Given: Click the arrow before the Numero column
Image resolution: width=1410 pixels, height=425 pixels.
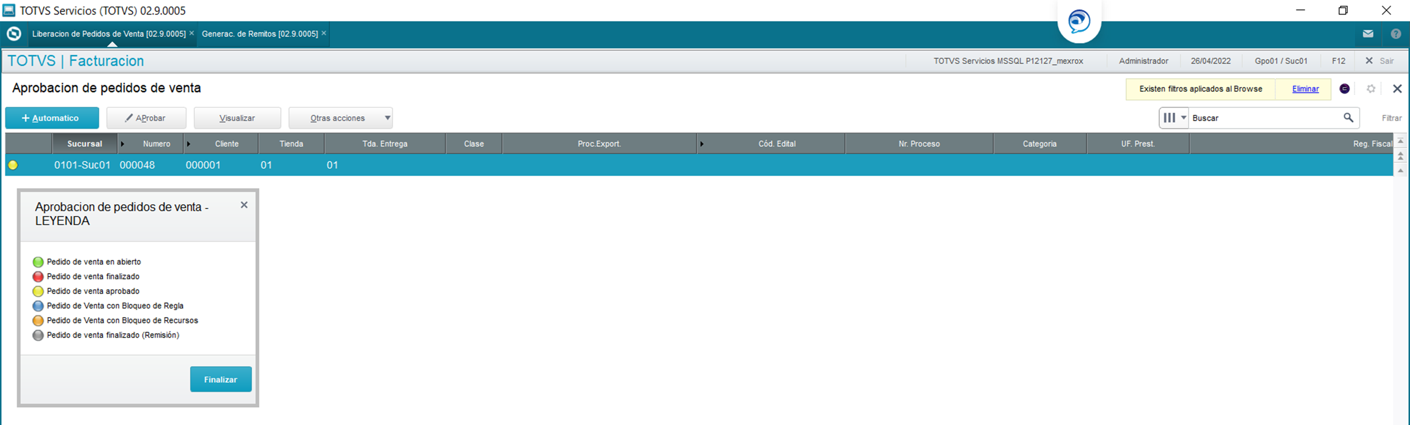Looking at the screenshot, I should click(123, 144).
